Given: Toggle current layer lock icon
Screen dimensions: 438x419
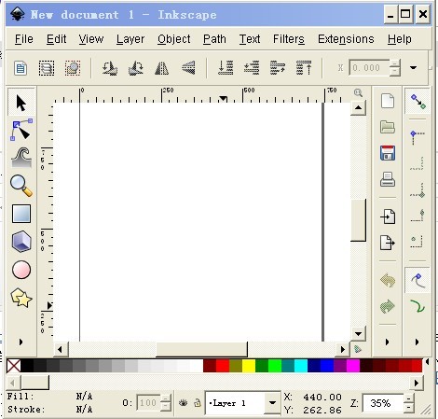Looking at the screenshot, I should (x=198, y=403).
